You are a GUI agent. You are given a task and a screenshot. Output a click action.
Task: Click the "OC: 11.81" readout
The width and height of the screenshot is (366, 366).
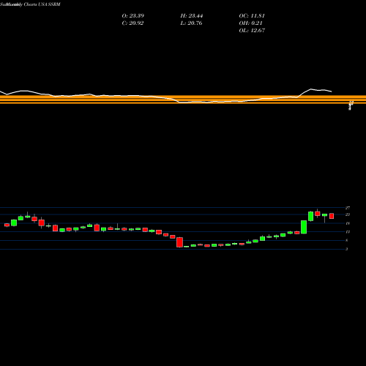tap(252, 16)
